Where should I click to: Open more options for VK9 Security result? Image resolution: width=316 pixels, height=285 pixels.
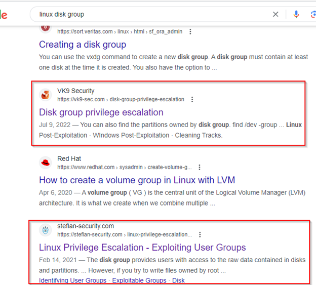click(192, 99)
